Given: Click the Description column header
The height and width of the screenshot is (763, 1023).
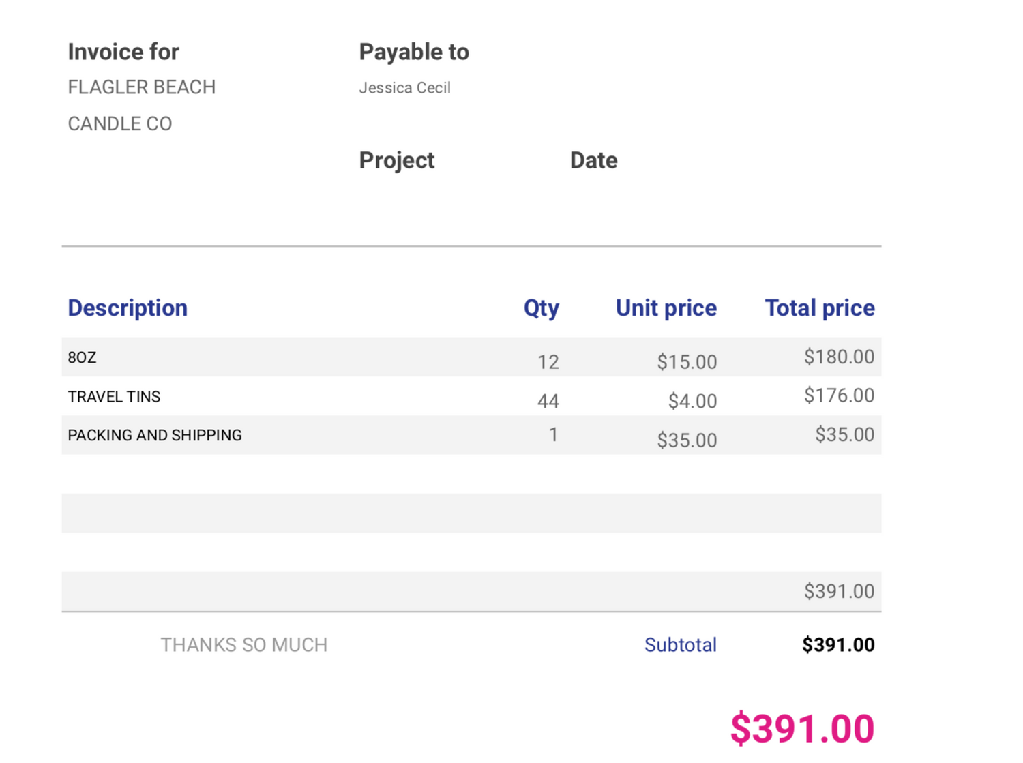Looking at the screenshot, I should [128, 308].
